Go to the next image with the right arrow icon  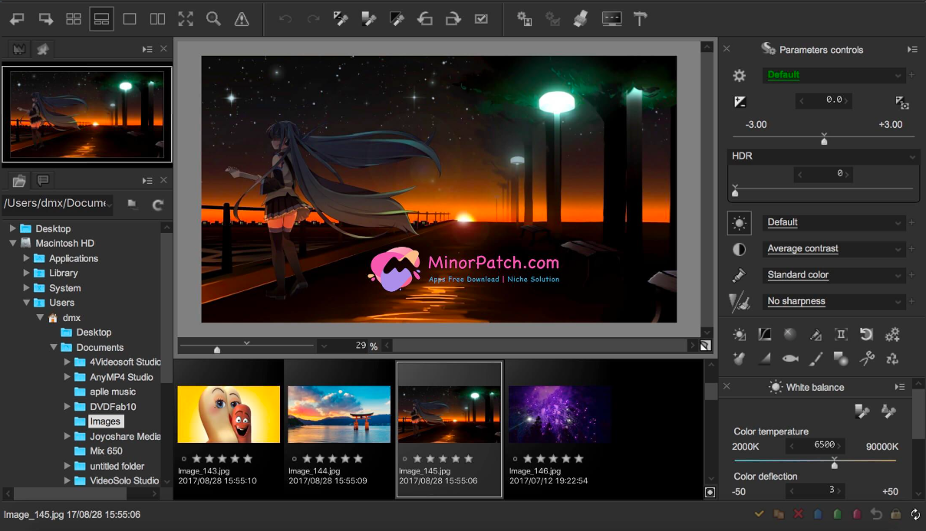[x=45, y=19]
